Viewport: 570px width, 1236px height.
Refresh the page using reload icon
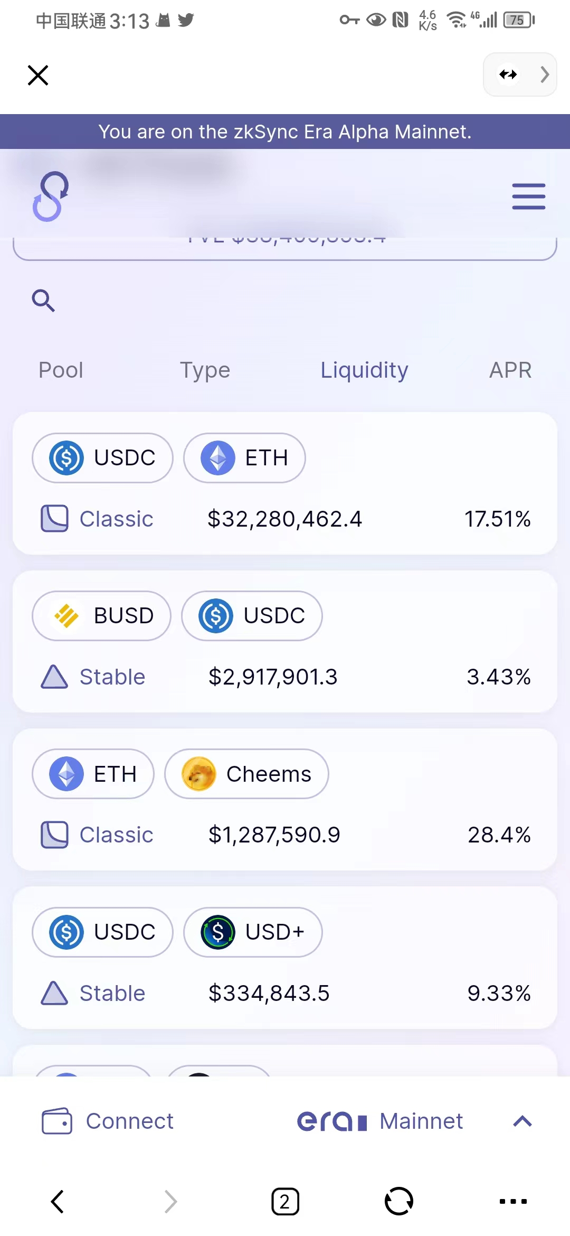tap(398, 1202)
